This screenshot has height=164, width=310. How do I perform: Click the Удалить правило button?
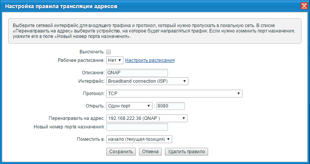186,152
